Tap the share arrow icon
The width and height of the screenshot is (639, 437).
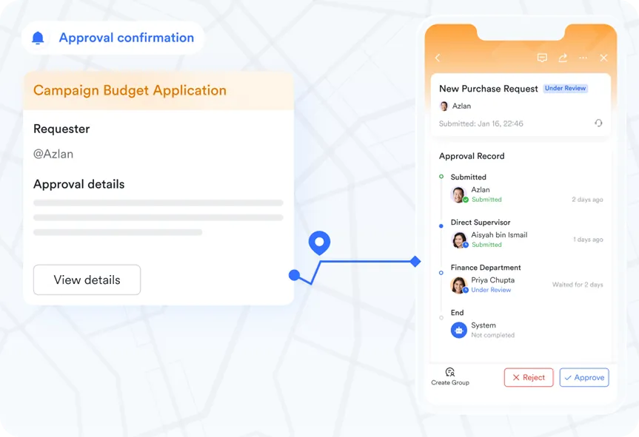[x=563, y=58]
